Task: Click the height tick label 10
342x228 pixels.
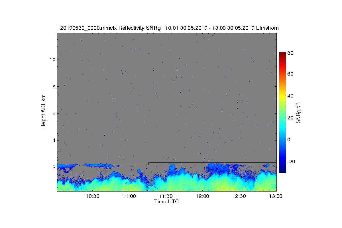Action: [x=52, y=60]
